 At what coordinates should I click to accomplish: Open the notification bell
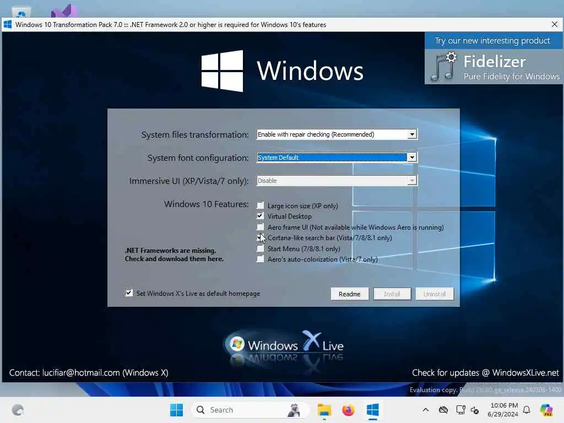point(527,410)
